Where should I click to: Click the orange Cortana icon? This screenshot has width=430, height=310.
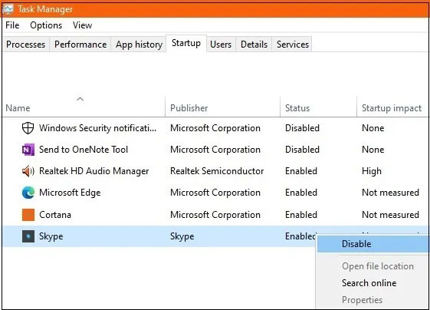[x=28, y=215]
